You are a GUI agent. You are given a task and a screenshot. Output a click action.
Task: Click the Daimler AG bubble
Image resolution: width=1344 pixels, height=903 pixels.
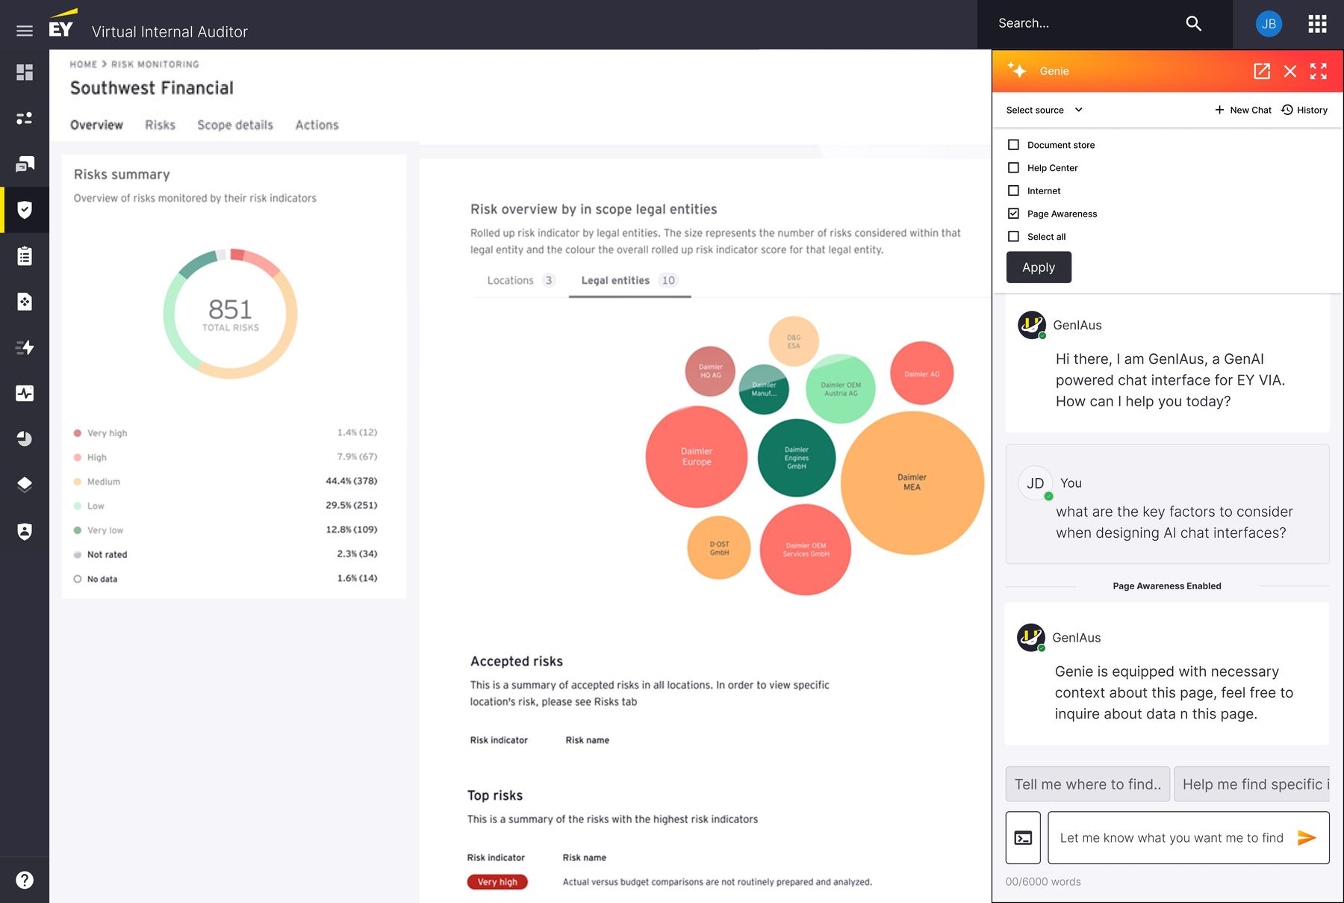pyautogui.click(x=922, y=373)
